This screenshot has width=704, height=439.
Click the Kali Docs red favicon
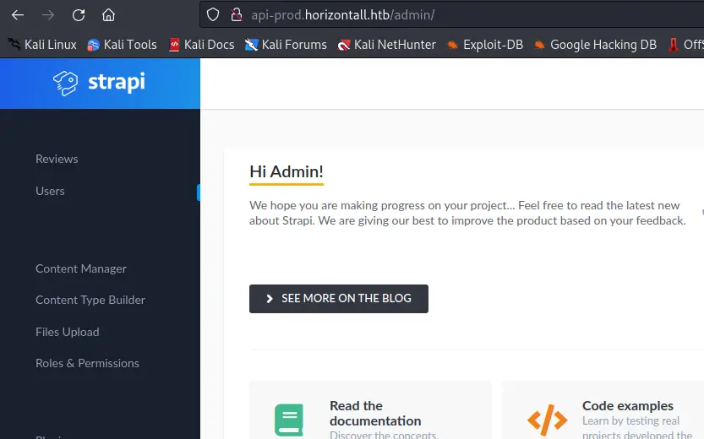pyautogui.click(x=174, y=45)
